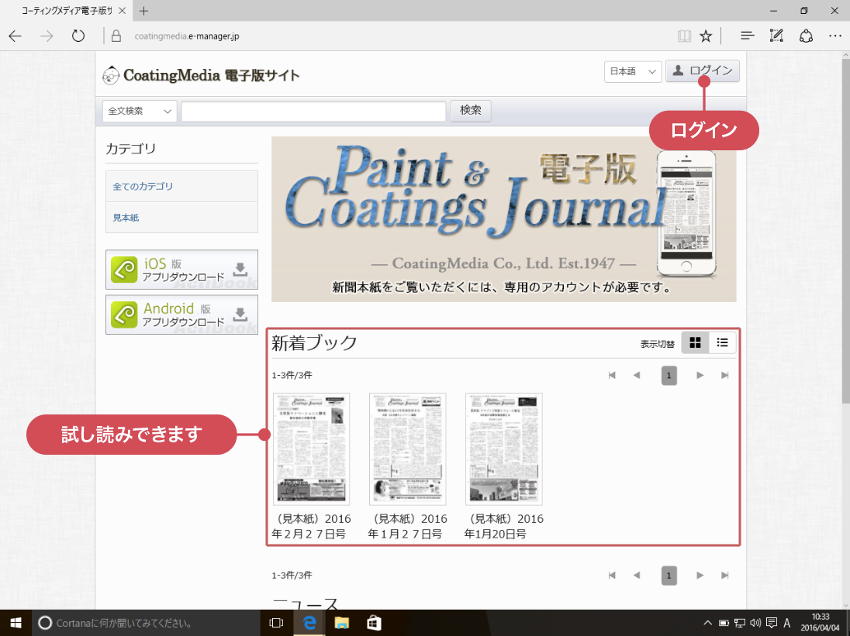Download the iOS版 app
The height and width of the screenshot is (636, 850).
click(181, 270)
